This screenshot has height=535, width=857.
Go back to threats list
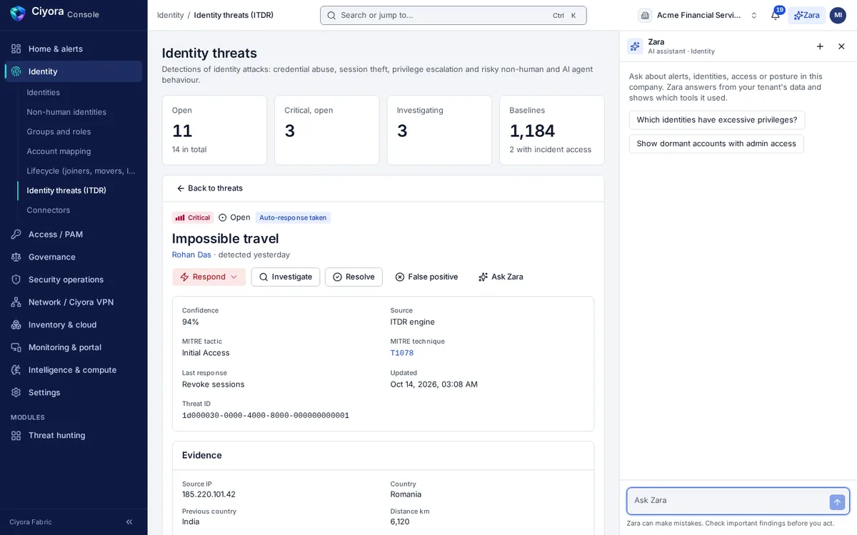coord(210,188)
